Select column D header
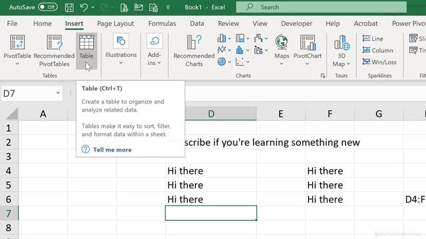 point(211,114)
